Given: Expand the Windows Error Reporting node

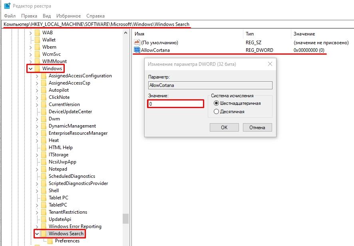Looking at the screenshot, I should click(37, 226).
